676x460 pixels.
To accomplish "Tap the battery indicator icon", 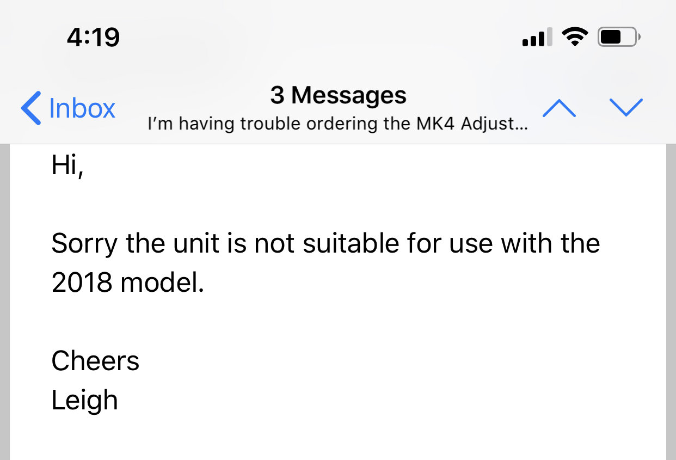I will tap(619, 37).
